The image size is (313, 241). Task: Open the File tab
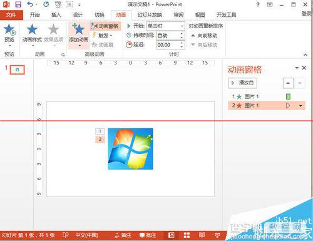coord(11,15)
